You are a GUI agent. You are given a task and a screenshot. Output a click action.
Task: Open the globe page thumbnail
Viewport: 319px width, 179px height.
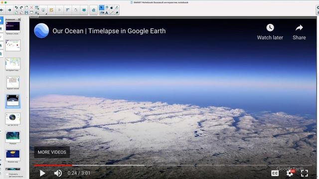pyautogui.click(x=12, y=118)
